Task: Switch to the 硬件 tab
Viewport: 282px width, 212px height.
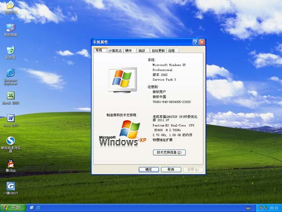Action: 130,51
